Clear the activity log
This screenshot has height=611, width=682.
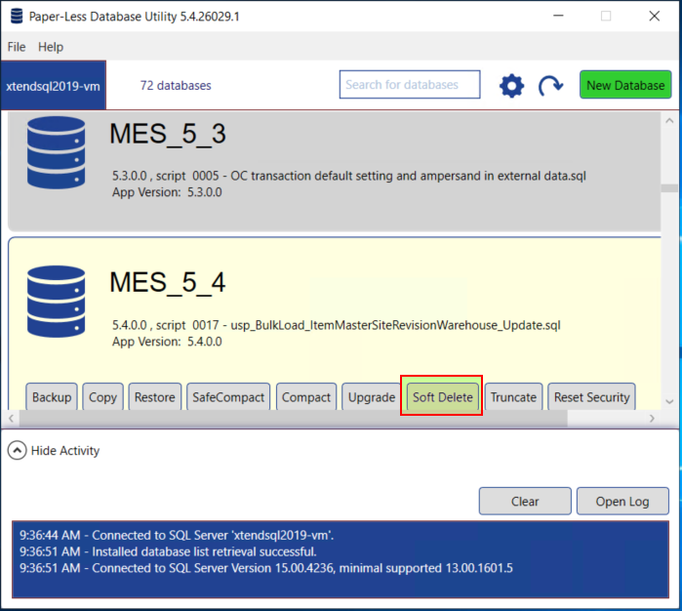pos(525,501)
